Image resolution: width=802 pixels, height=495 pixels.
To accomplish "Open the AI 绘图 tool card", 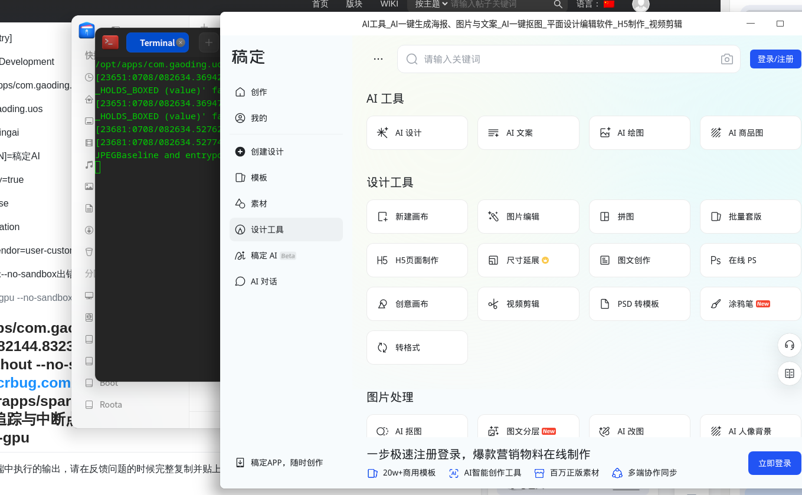I will tap(640, 133).
